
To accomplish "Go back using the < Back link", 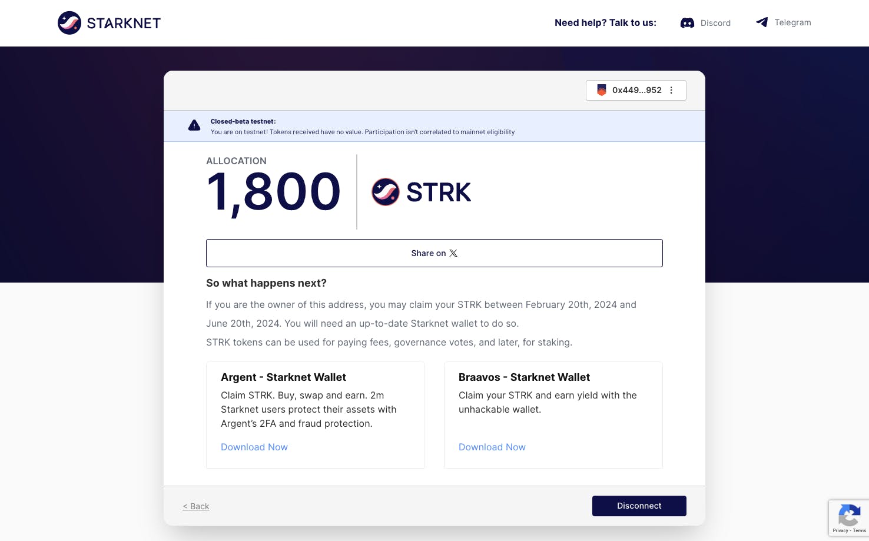I will tap(196, 506).
